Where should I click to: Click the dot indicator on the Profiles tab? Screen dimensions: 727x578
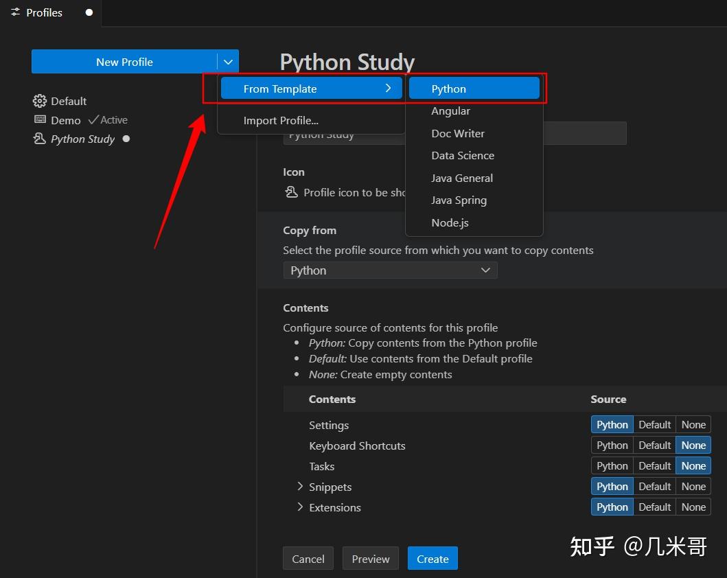[89, 12]
